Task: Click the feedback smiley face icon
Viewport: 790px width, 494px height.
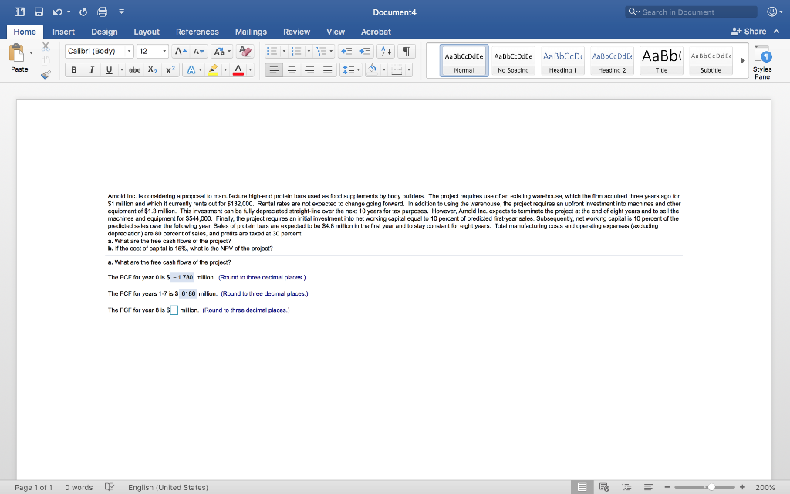Action: pyautogui.click(x=771, y=12)
